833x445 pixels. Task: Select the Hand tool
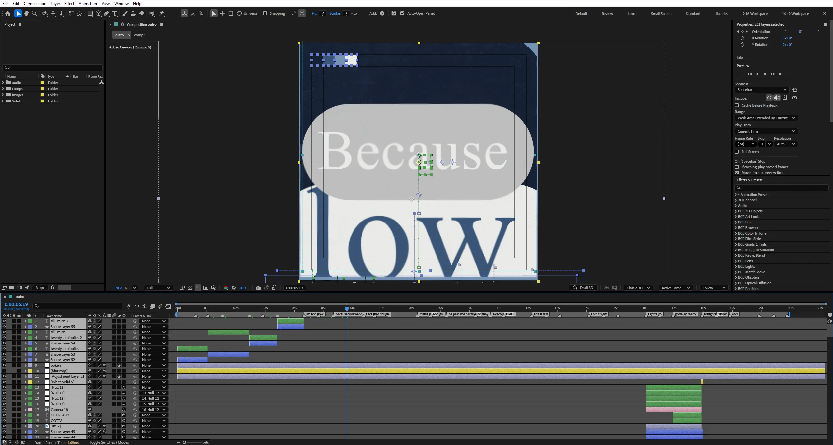point(26,13)
